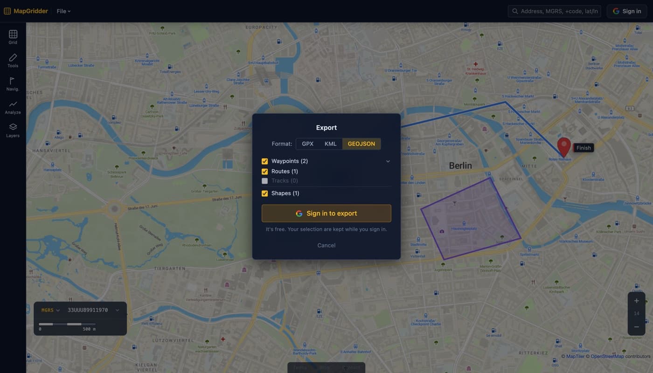
Task: Open the Grid panel in sidebar
Action: [13, 37]
